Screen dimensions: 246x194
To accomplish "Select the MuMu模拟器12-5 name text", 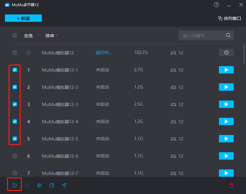I will click(x=60, y=139).
